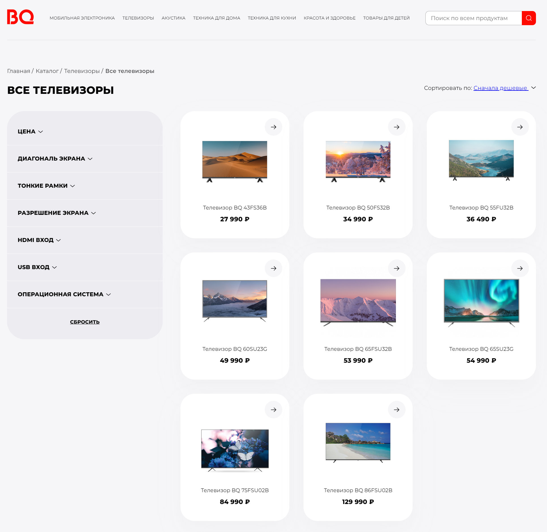Go to Каталог breadcrumb link
This screenshot has width=547, height=532.
pos(47,71)
